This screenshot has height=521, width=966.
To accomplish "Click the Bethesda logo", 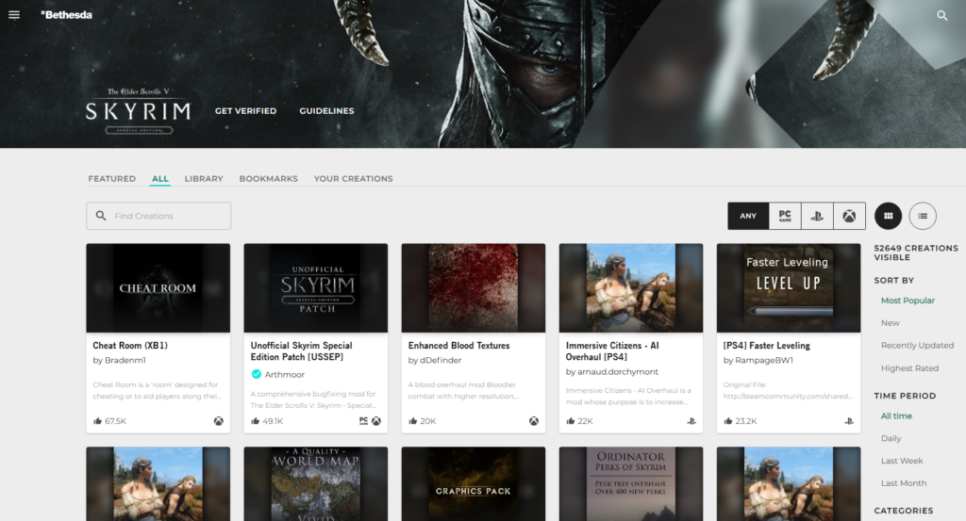I will tap(66, 15).
